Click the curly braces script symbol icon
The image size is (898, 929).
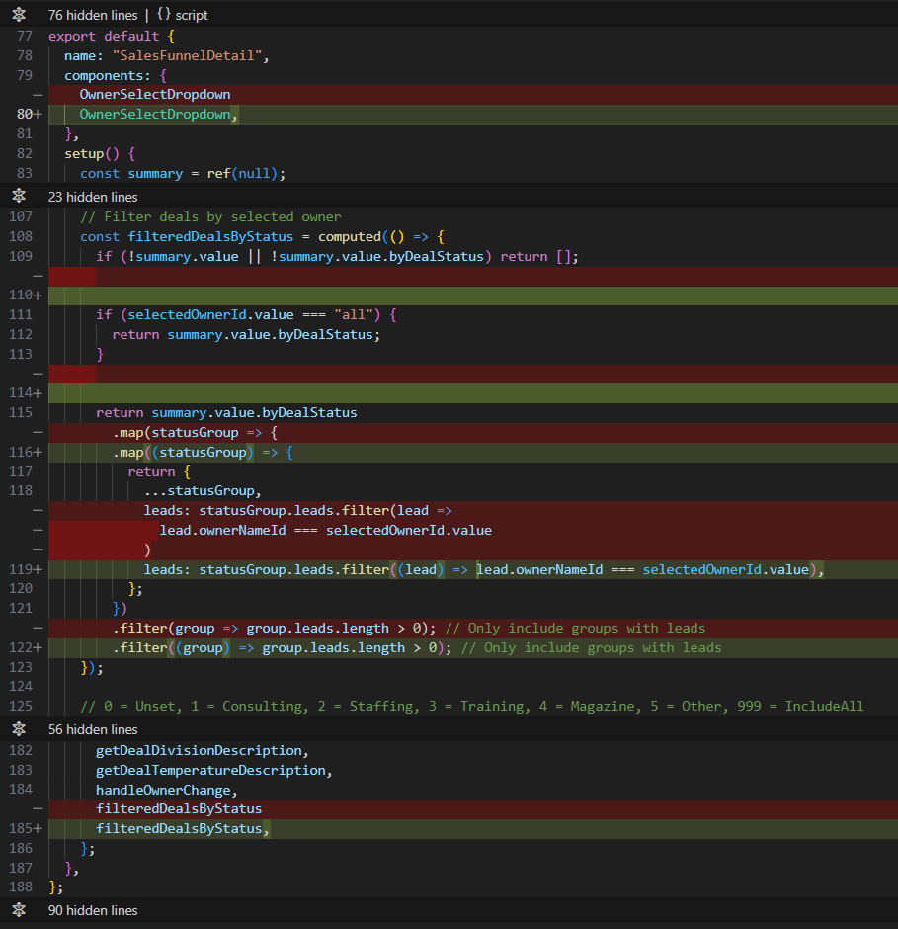(163, 15)
